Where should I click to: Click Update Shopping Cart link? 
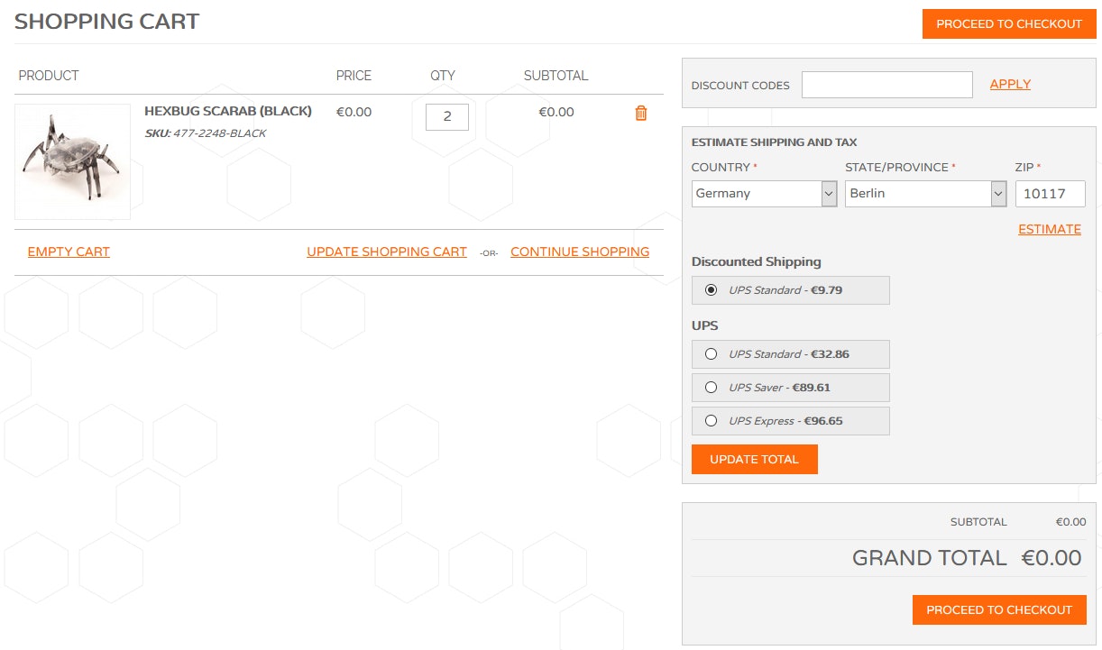click(x=387, y=252)
